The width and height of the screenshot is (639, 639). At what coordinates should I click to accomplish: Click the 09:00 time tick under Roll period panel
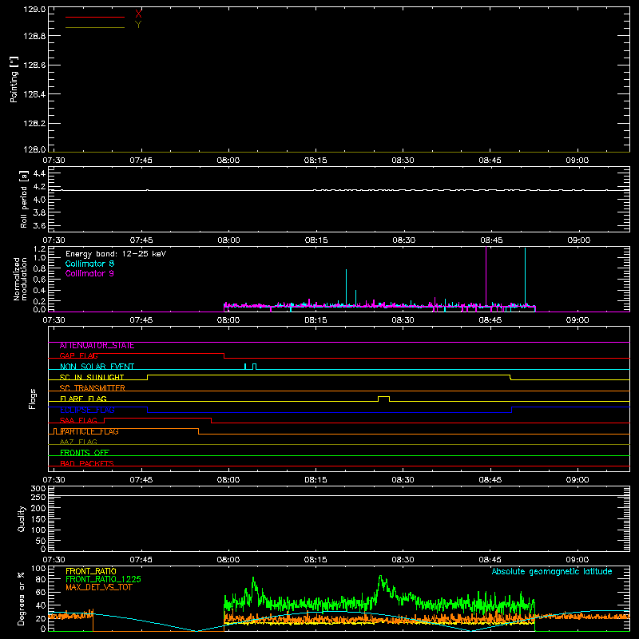click(x=578, y=240)
